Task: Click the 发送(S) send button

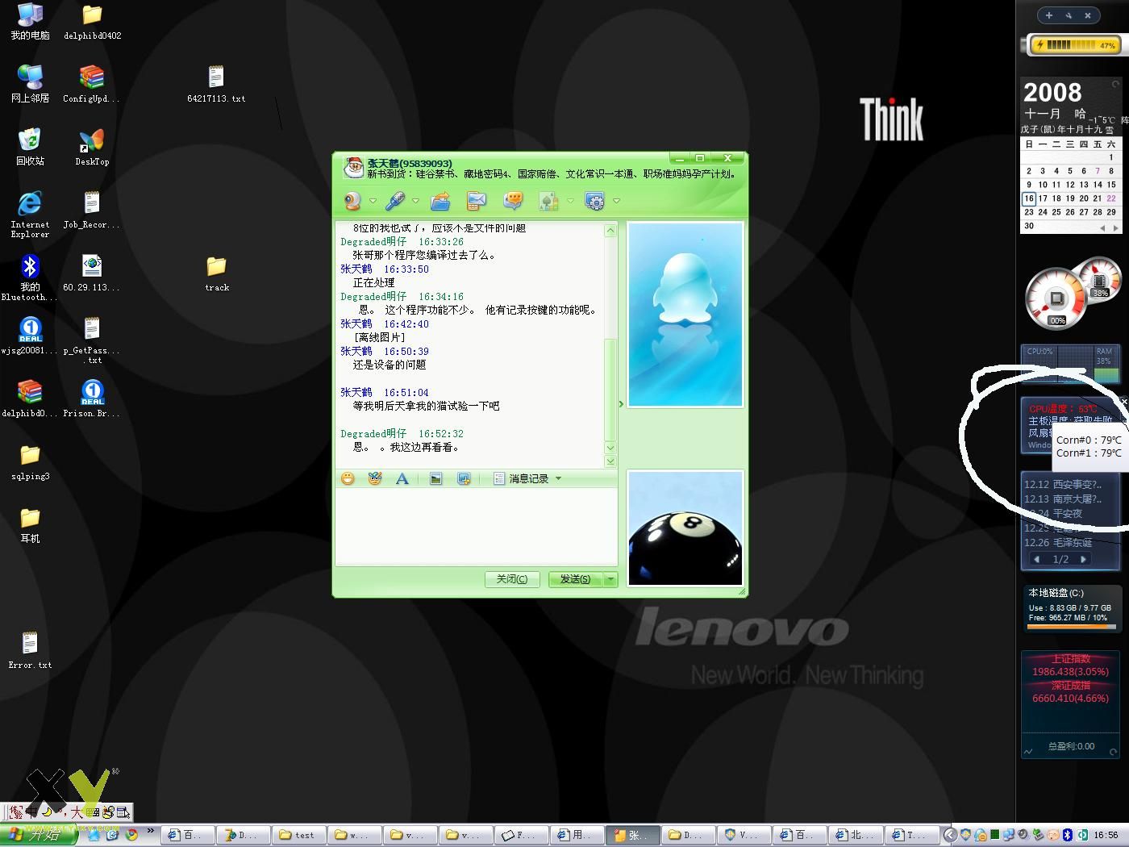Action: (x=575, y=579)
